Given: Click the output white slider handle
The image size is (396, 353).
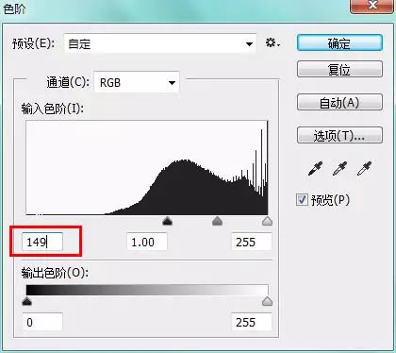Looking at the screenshot, I should [267, 301].
